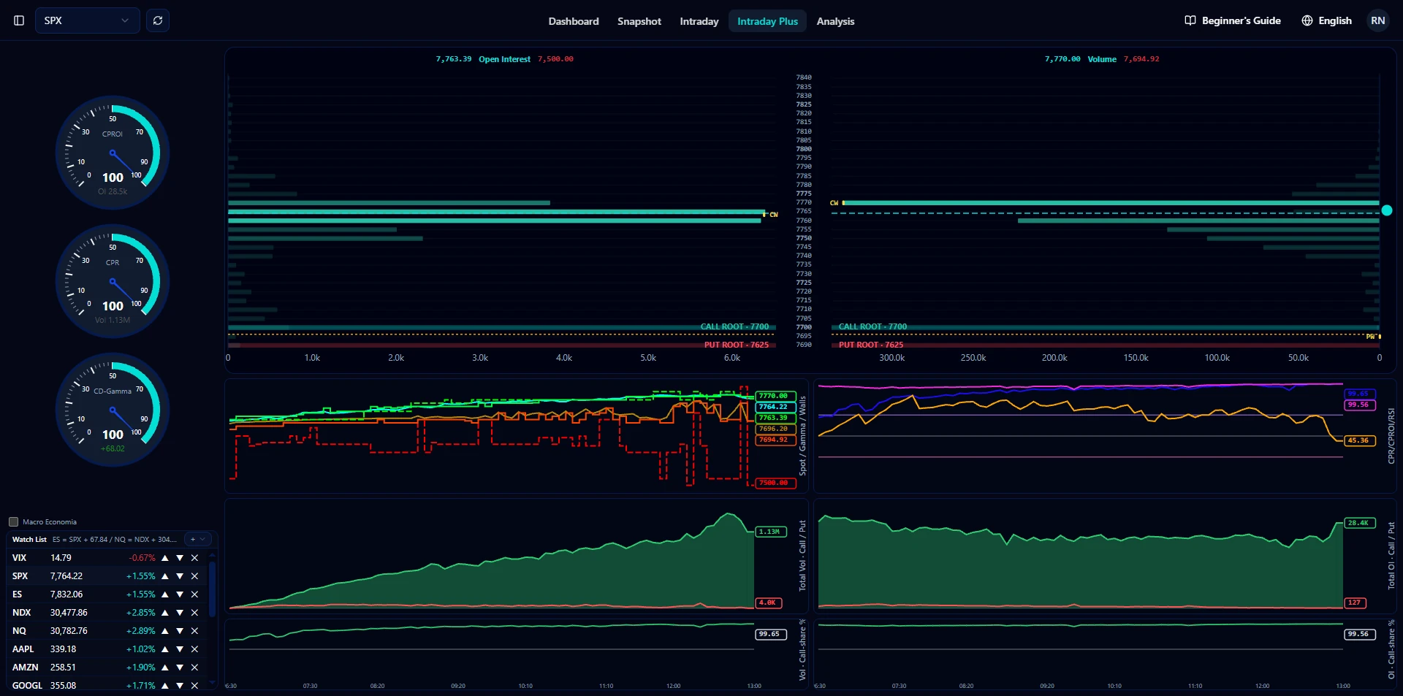Remove NDX from the watch list
The width and height of the screenshot is (1403, 696).
pos(194,613)
